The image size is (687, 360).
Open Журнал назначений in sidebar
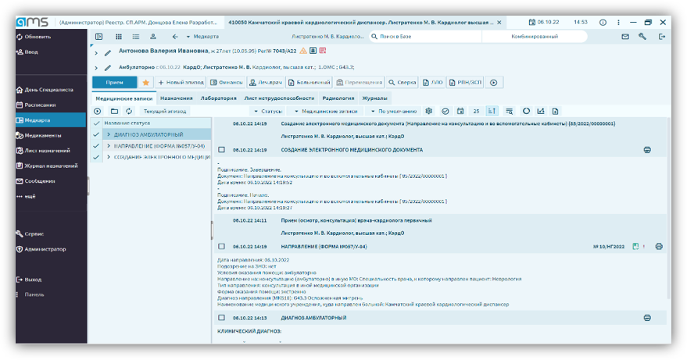[x=47, y=166]
